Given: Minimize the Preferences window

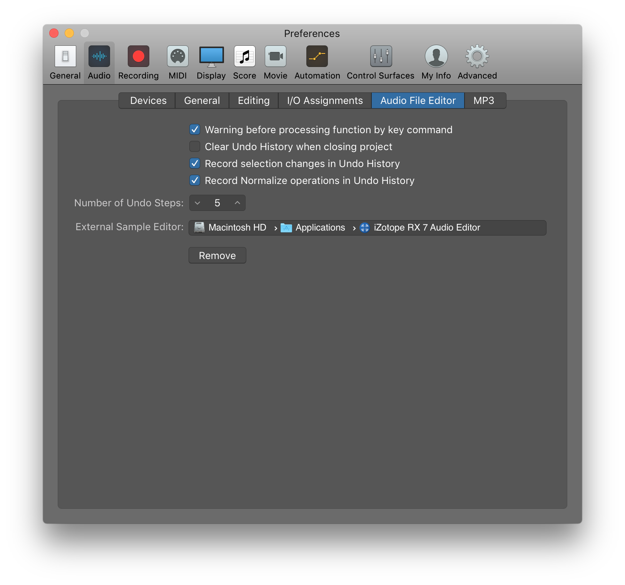Looking at the screenshot, I should coord(69,33).
